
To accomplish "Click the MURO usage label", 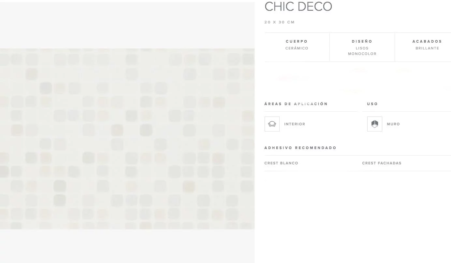I will [x=393, y=124].
